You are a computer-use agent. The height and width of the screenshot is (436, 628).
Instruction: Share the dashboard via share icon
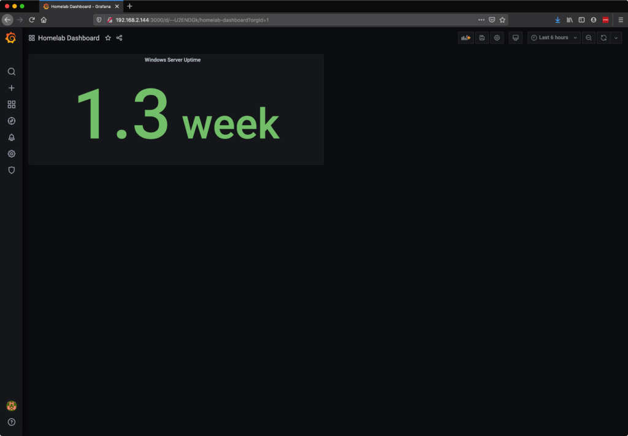click(x=120, y=38)
